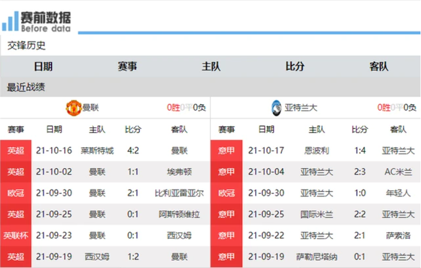
Task: Click the 2:1 score against 萨索洛
Action: [x=360, y=236]
